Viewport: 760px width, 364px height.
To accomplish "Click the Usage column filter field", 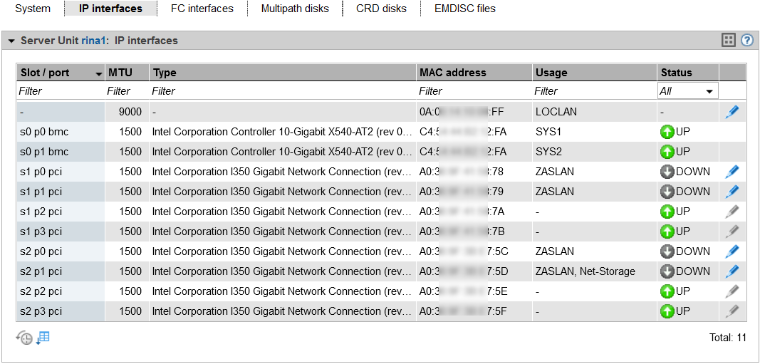I will tap(593, 91).
